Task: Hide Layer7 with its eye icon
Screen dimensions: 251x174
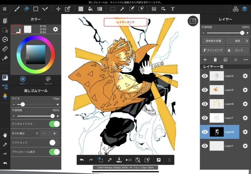Action: pyautogui.click(x=205, y=118)
